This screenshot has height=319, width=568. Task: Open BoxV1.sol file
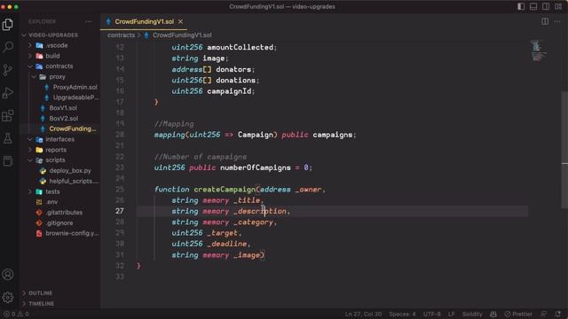63,108
